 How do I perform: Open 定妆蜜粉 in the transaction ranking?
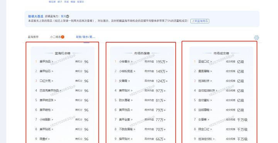click(205, 100)
